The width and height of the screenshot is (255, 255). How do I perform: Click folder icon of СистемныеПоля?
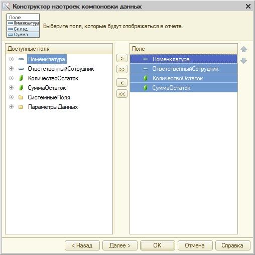pos(21,97)
